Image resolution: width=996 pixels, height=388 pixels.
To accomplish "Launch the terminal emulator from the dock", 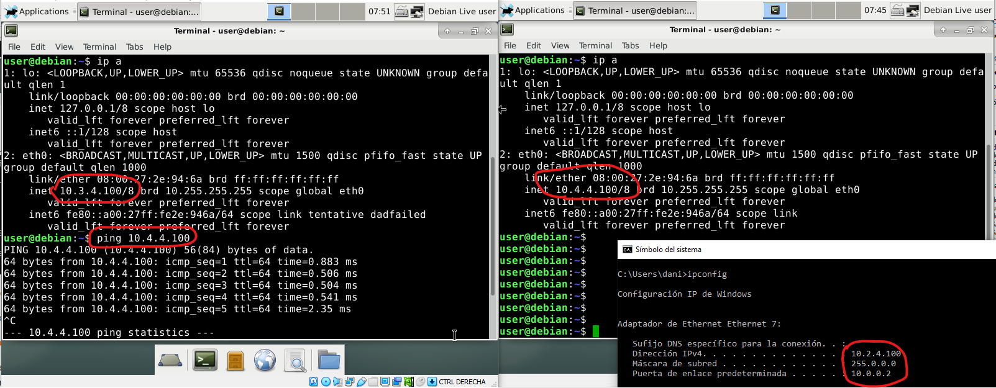I will pyautogui.click(x=204, y=360).
